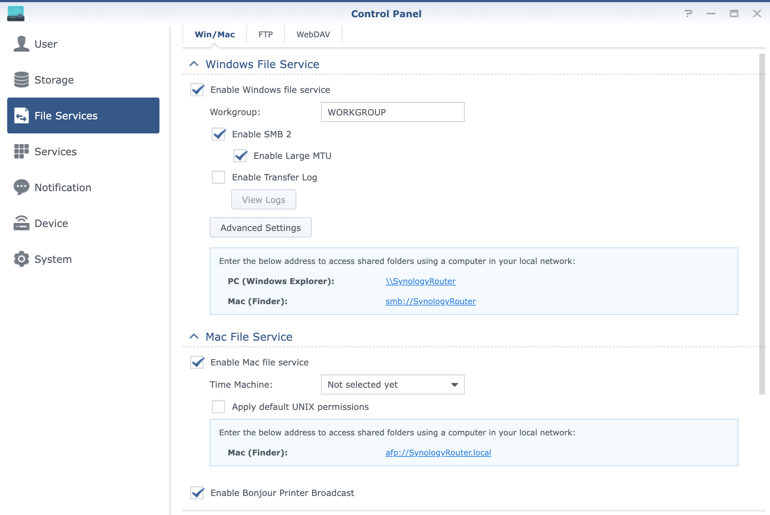Select the File Services sidebar icon
Viewport: 770px width, 515px height.
[x=22, y=115]
